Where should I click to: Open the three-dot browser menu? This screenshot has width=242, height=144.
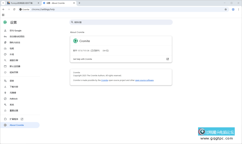[238, 9]
